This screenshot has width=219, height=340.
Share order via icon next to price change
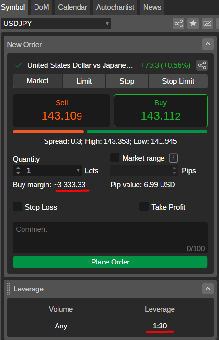[202, 65]
